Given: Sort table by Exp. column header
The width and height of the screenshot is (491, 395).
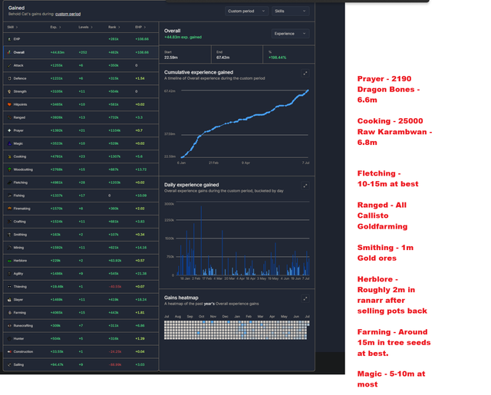Looking at the screenshot, I should pos(55,28).
